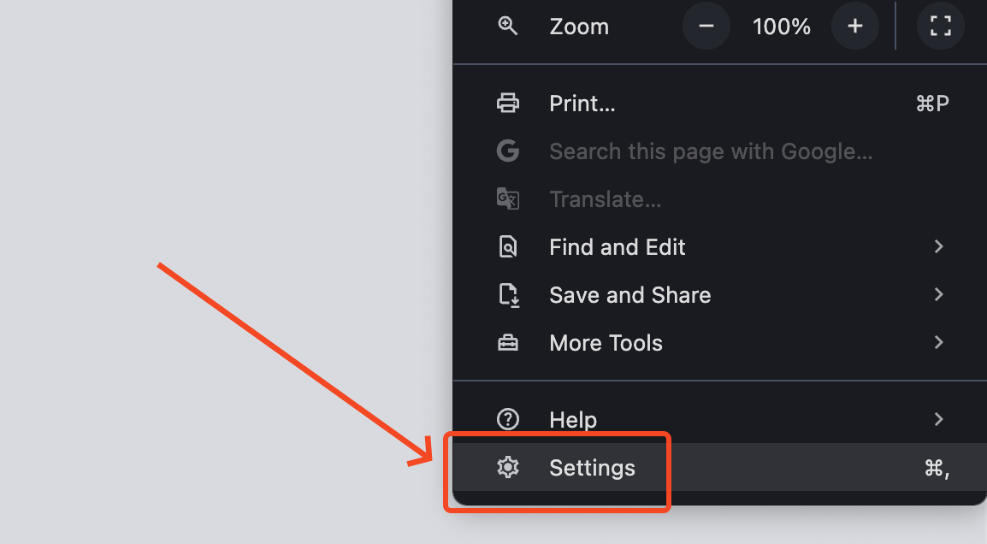Click the Help question mark icon
Screen dimensions: 987x544
coord(508,419)
